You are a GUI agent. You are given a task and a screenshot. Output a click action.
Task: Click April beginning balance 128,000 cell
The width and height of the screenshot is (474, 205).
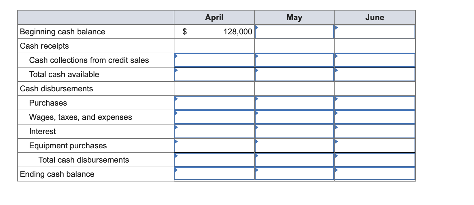click(x=214, y=32)
